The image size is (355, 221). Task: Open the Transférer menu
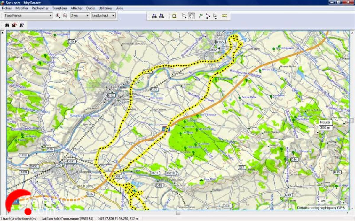click(x=59, y=8)
